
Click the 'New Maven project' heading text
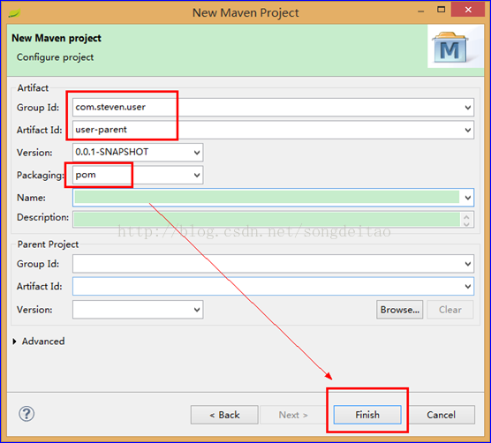(57, 38)
